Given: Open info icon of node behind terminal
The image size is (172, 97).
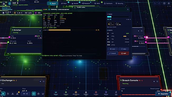Looking at the screenshot, I should coord(142,31).
